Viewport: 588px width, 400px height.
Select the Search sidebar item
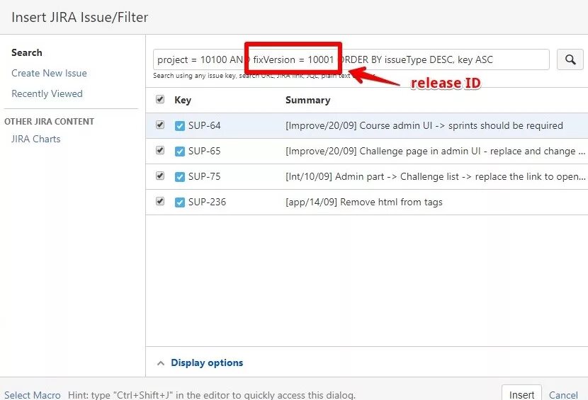(x=27, y=52)
